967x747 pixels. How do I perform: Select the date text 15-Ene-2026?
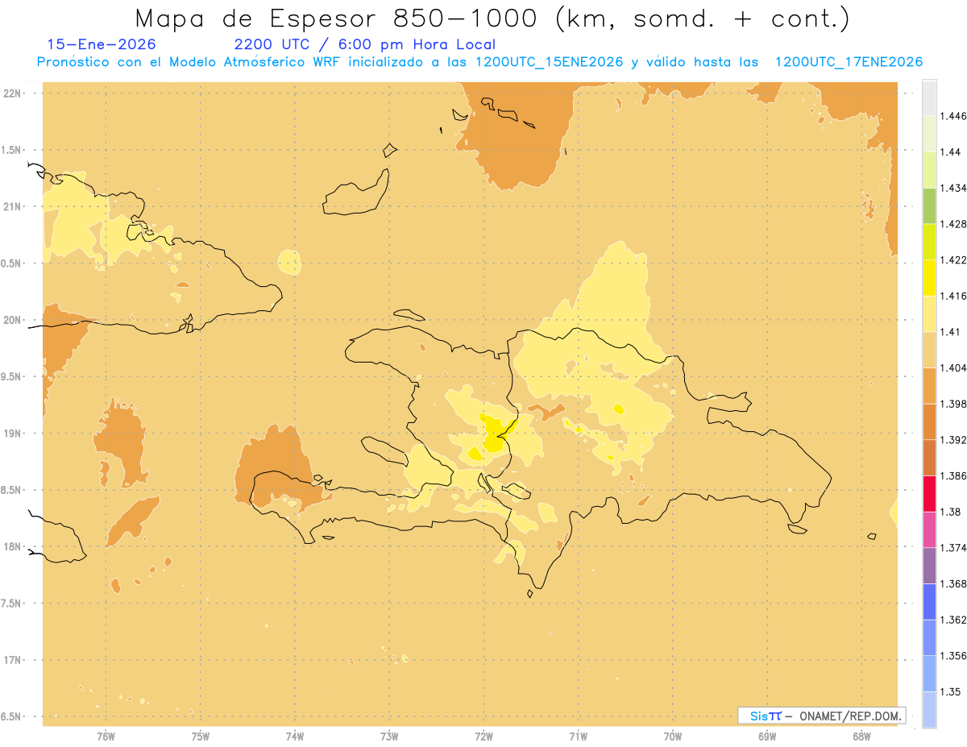point(102,44)
